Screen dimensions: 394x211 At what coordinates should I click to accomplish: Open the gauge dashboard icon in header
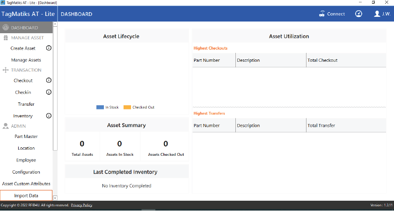coord(358,14)
